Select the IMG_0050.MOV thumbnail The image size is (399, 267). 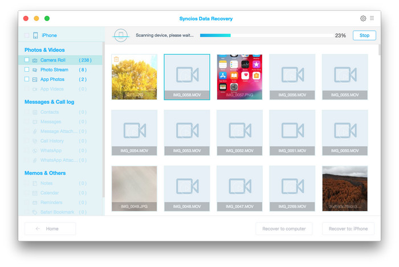[x=345, y=133]
